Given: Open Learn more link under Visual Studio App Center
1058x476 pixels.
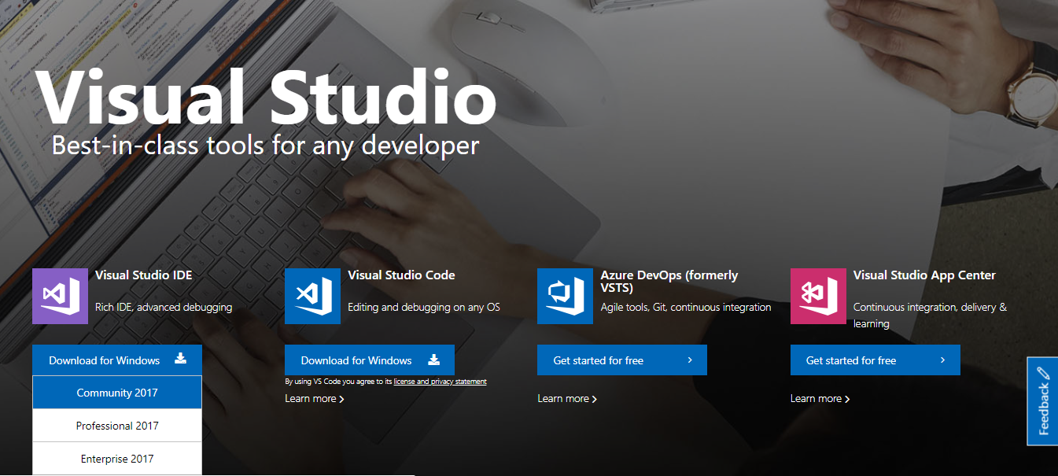Looking at the screenshot, I should (820, 399).
